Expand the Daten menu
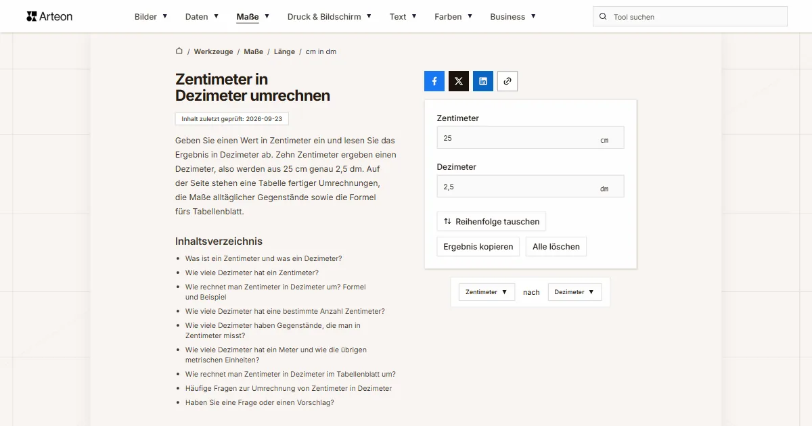The image size is (812, 426). point(202,17)
